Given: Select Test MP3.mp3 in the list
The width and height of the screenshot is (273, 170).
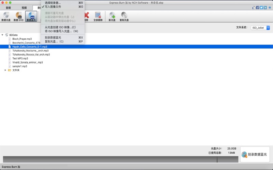Looking at the screenshot, I should [x=20, y=58].
